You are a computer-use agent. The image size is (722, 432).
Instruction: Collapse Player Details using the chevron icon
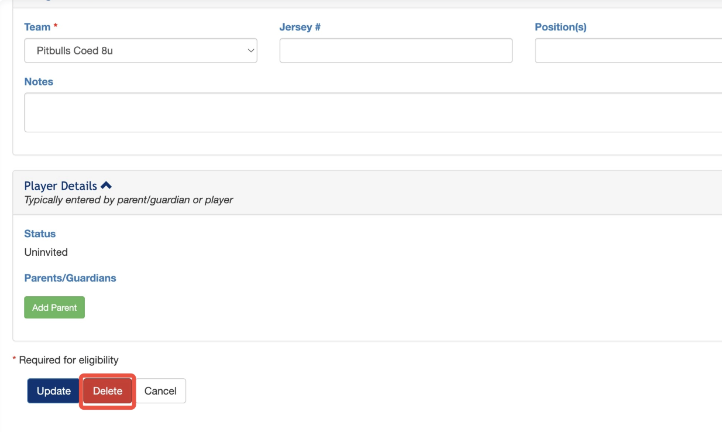(106, 186)
